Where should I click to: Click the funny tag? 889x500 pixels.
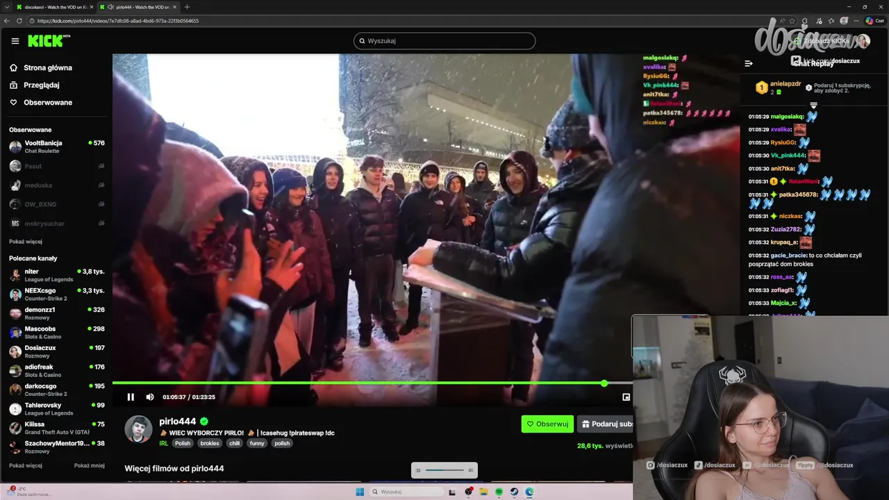(x=258, y=443)
